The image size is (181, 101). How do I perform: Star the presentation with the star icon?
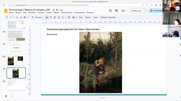pos(53,10)
